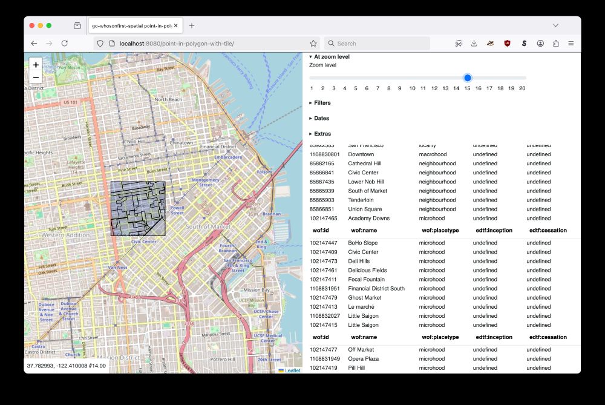
Task: Open the uBlock Origin extension
Action: click(x=506, y=44)
